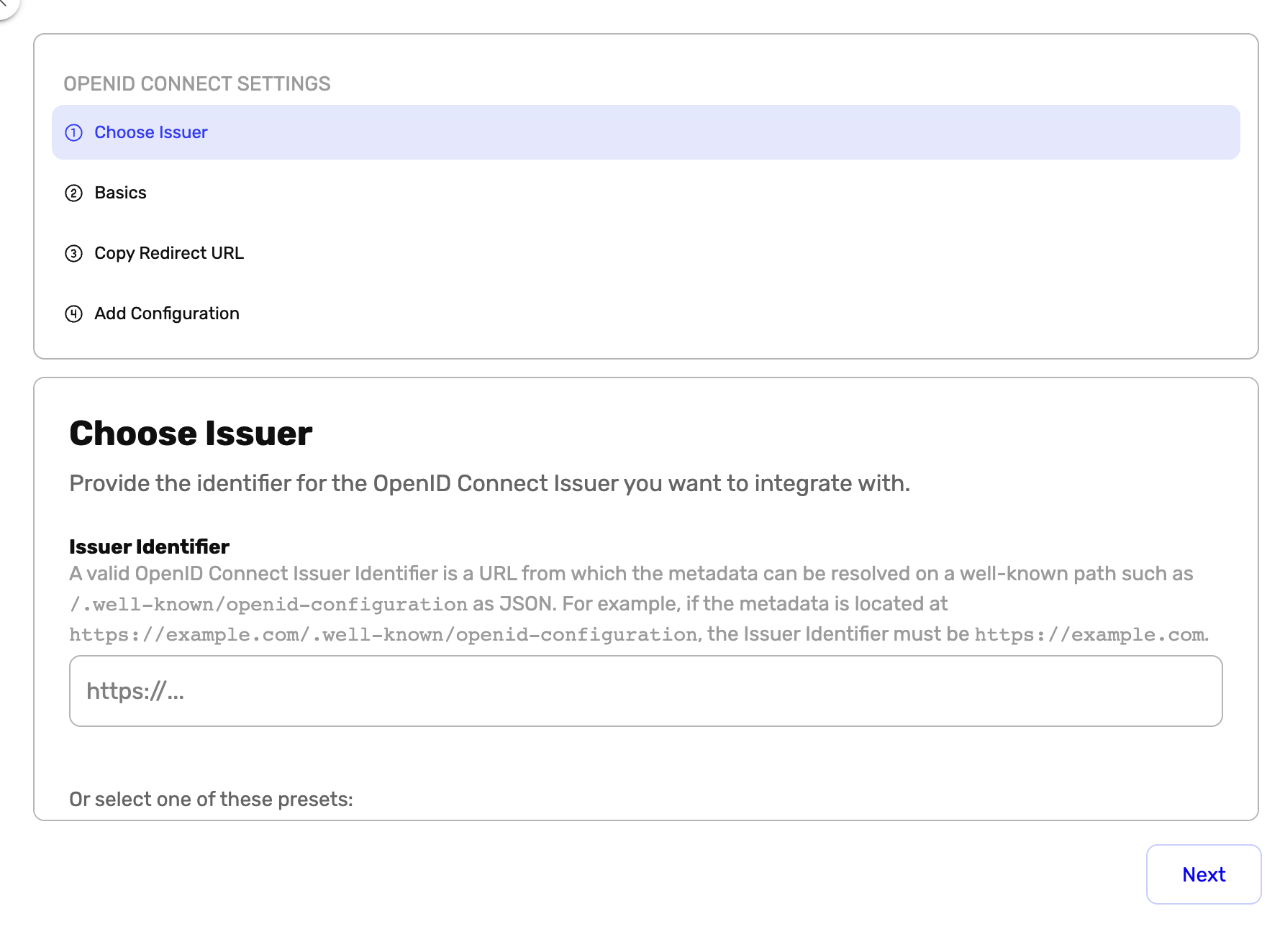Click the circled "3" icon beside Copy Redirect URL
The image size is (1285, 929).
[75, 254]
